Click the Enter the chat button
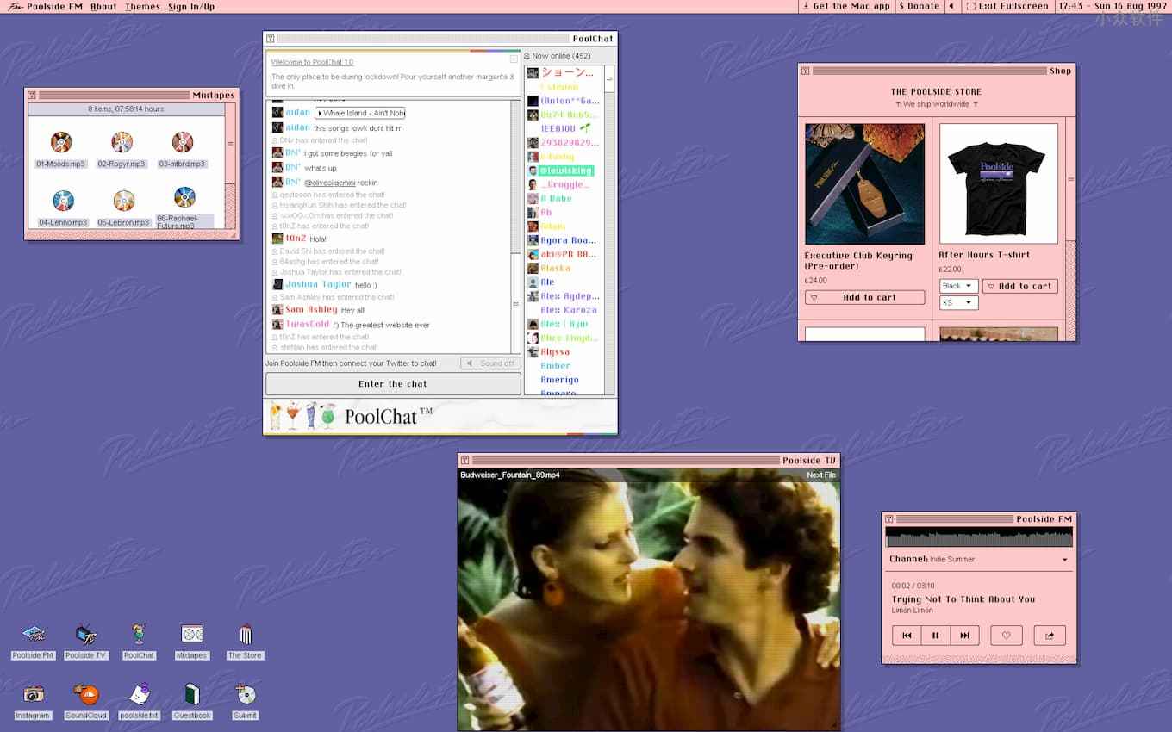This screenshot has height=732, width=1172. pos(393,384)
